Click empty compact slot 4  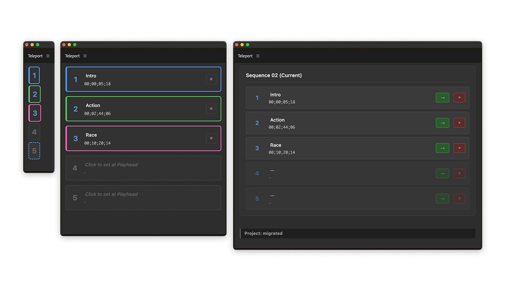[x=34, y=132]
